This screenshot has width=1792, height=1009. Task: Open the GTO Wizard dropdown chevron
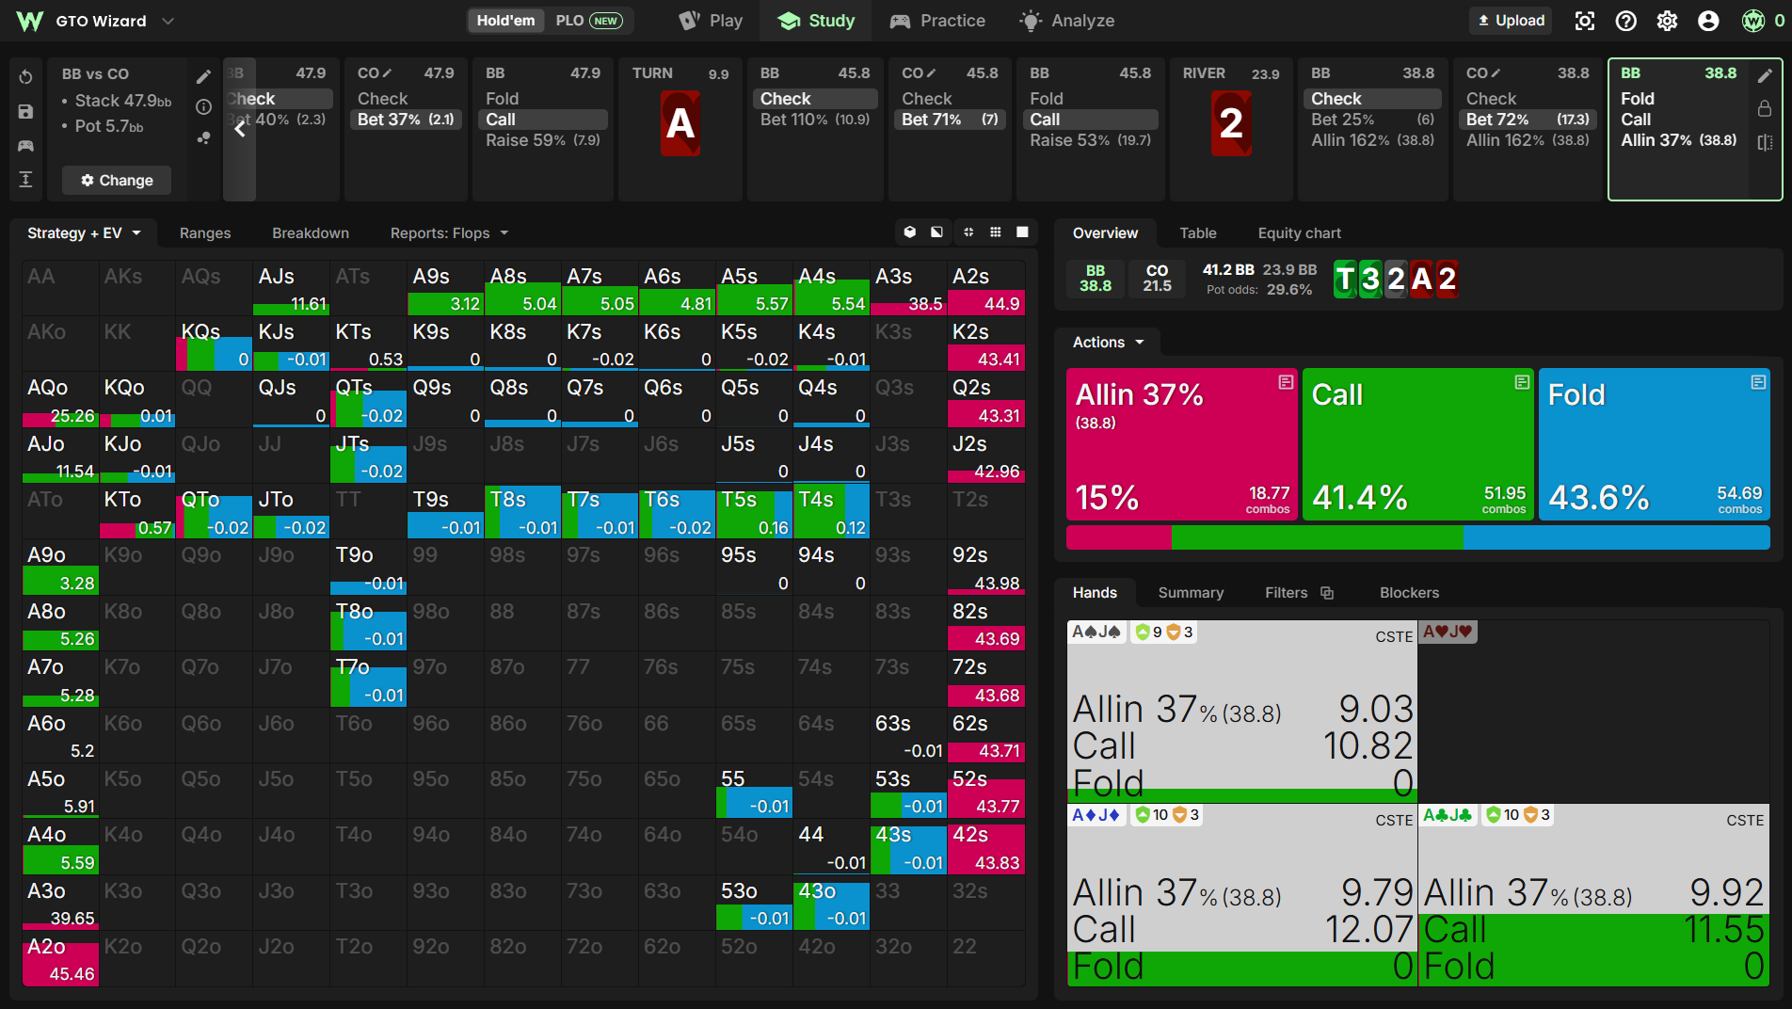[x=168, y=21]
